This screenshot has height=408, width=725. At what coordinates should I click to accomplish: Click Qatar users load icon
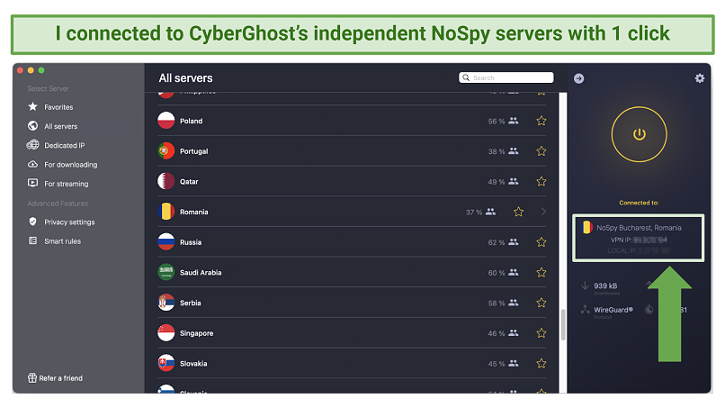514,182
